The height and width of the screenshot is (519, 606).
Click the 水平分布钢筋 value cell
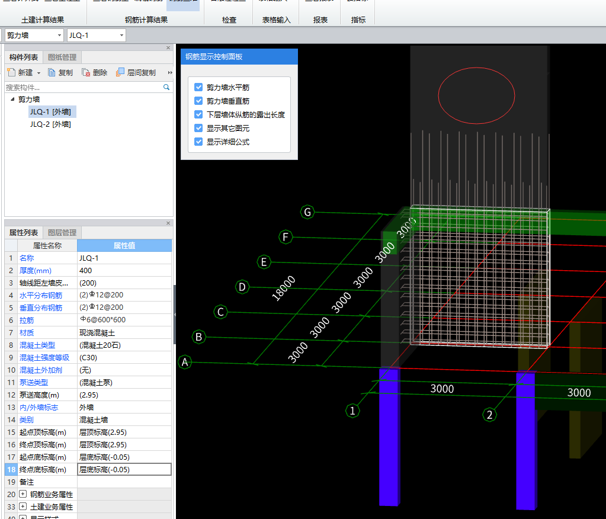tap(124, 295)
